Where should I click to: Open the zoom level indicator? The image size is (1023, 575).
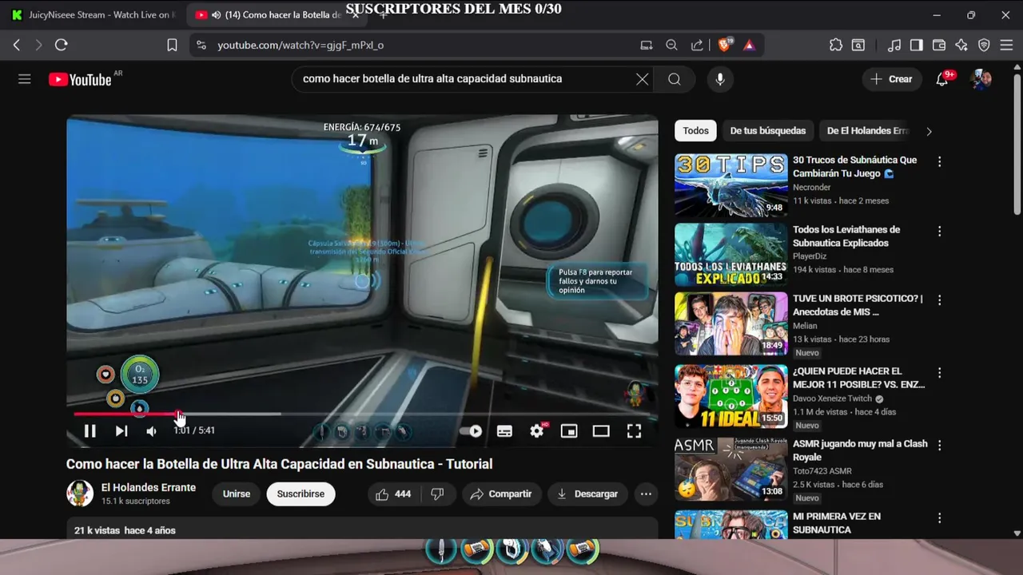point(671,46)
